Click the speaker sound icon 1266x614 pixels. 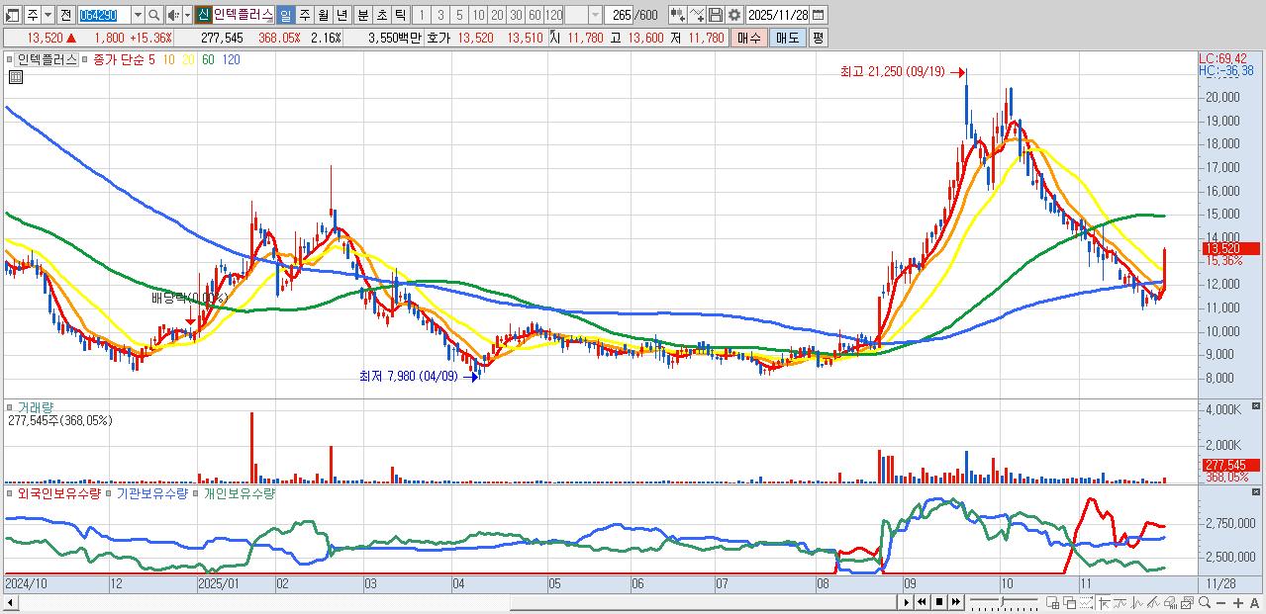(173, 15)
